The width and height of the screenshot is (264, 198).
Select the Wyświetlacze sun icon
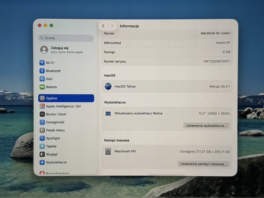(42, 162)
